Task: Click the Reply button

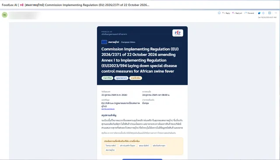Action: pyautogui.click(x=226, y=13)
